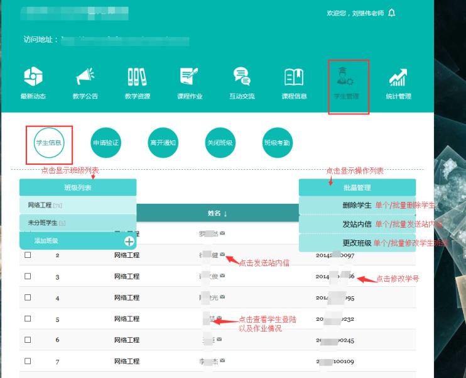Image resolution: width=466 pixels, height=378 pixels.
Task: Switch to the 申请验证 tab
Action: 105,143
